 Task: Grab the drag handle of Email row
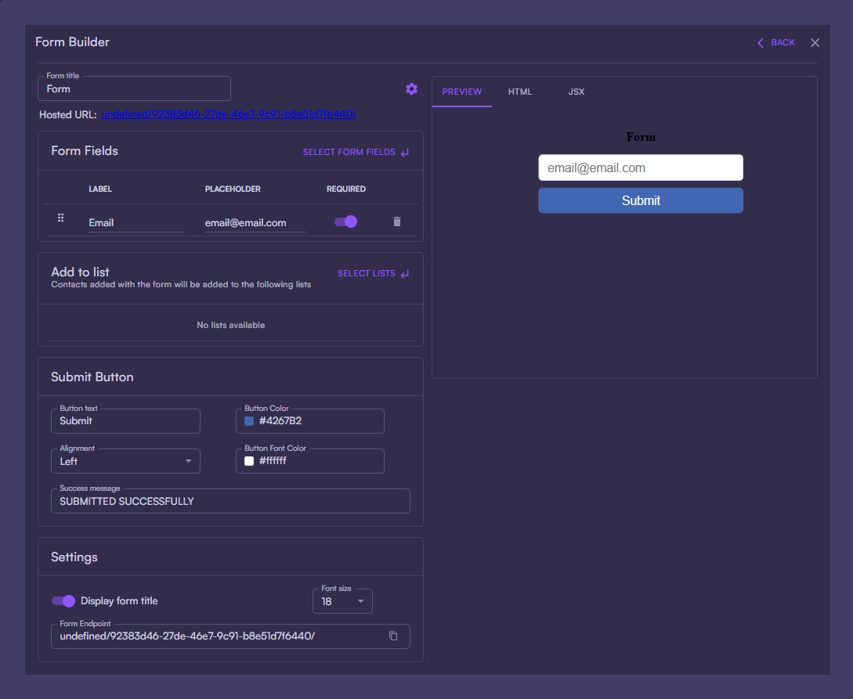tap(61, 218)
